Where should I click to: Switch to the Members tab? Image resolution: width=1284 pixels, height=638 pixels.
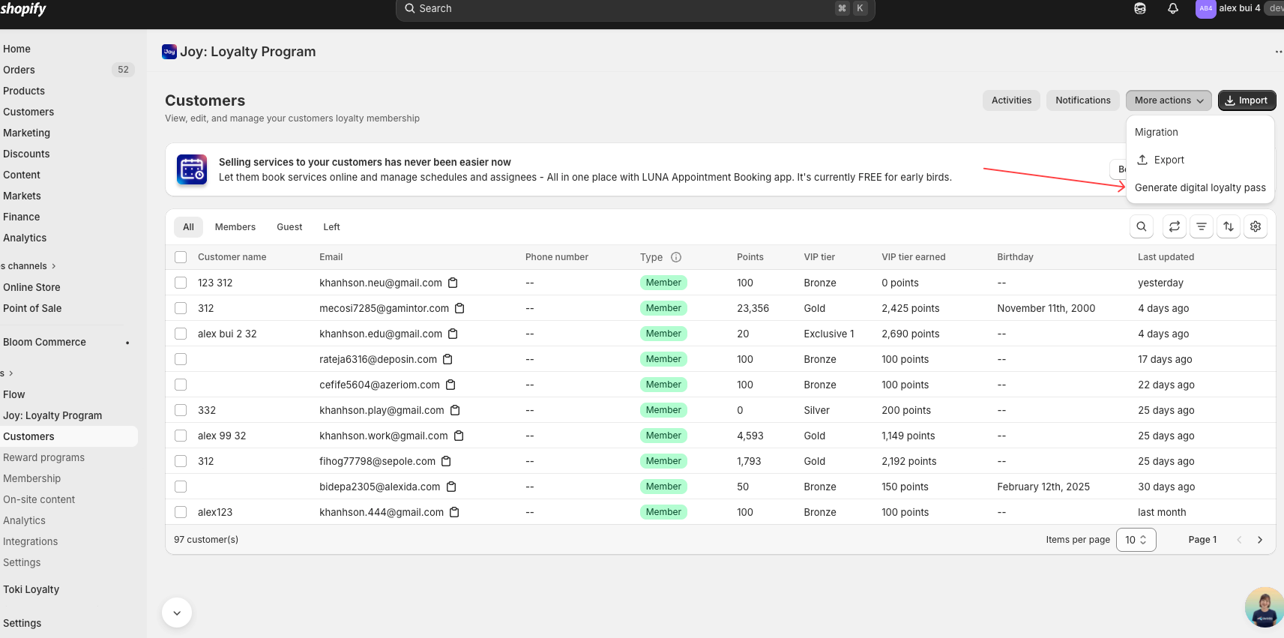(235, 227)
